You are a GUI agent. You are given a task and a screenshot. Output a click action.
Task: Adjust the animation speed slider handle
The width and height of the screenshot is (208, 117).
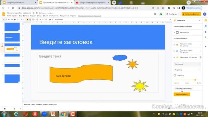point(195,80)
